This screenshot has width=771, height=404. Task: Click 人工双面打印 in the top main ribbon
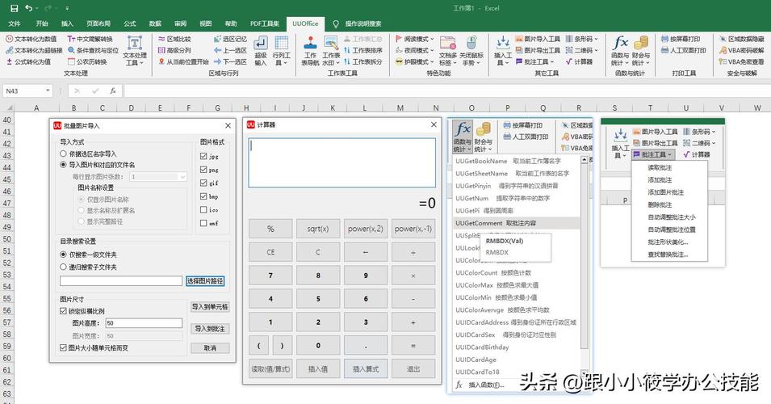click(684, 50)
